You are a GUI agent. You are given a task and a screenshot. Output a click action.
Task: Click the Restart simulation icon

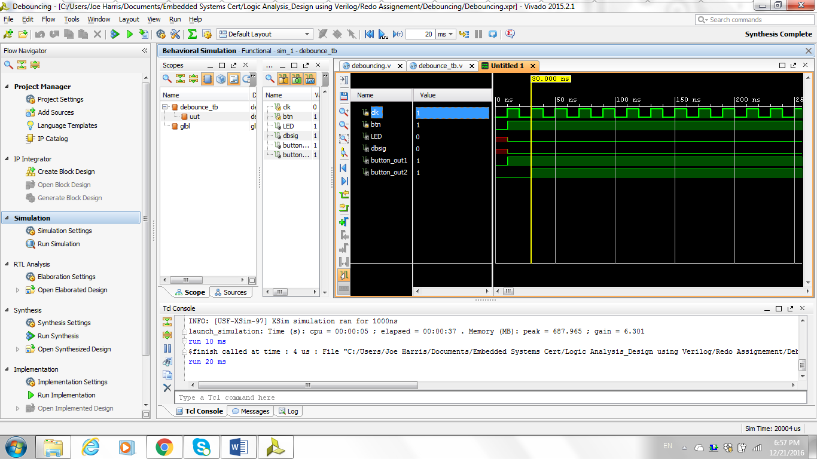[x=370, y=34]
